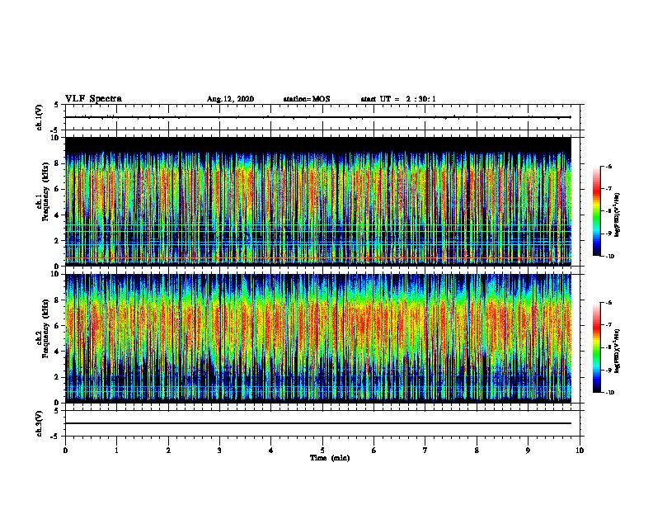Click the "-10" label on ch.2 colorbar

tap(610, 393)
